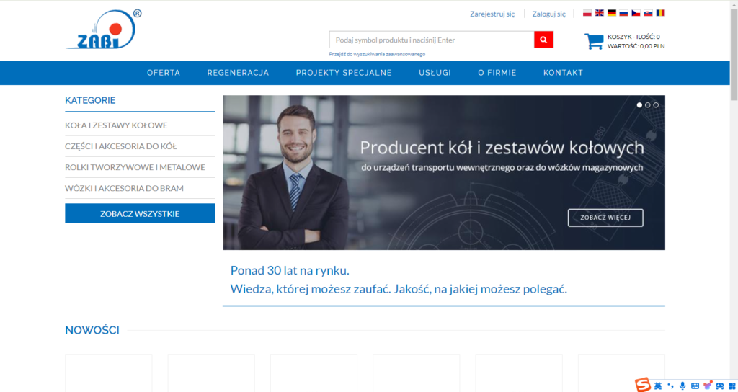Viewport: 738px width, 392px height.
Task: Click the Zaloguj się link
Action: coord(548,14)
